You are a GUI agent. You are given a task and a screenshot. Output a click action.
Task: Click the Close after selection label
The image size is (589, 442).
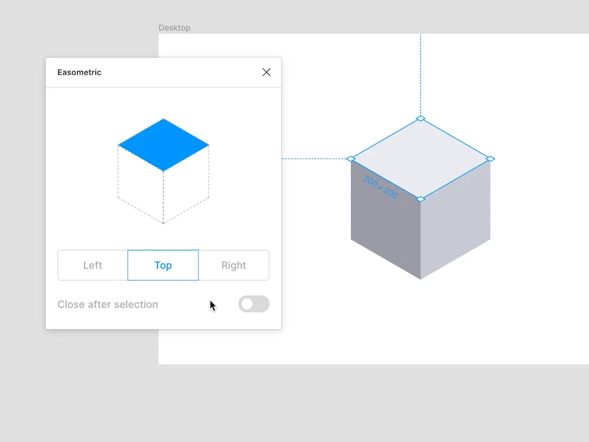pos(108,304)
